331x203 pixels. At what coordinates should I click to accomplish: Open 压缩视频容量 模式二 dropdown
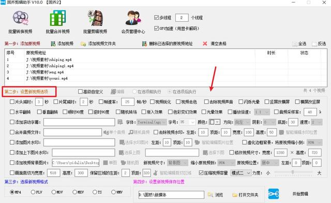pos(241,173)
